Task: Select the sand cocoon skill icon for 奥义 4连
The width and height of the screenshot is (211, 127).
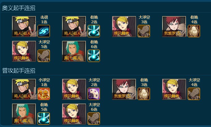Action: (194, 31)
